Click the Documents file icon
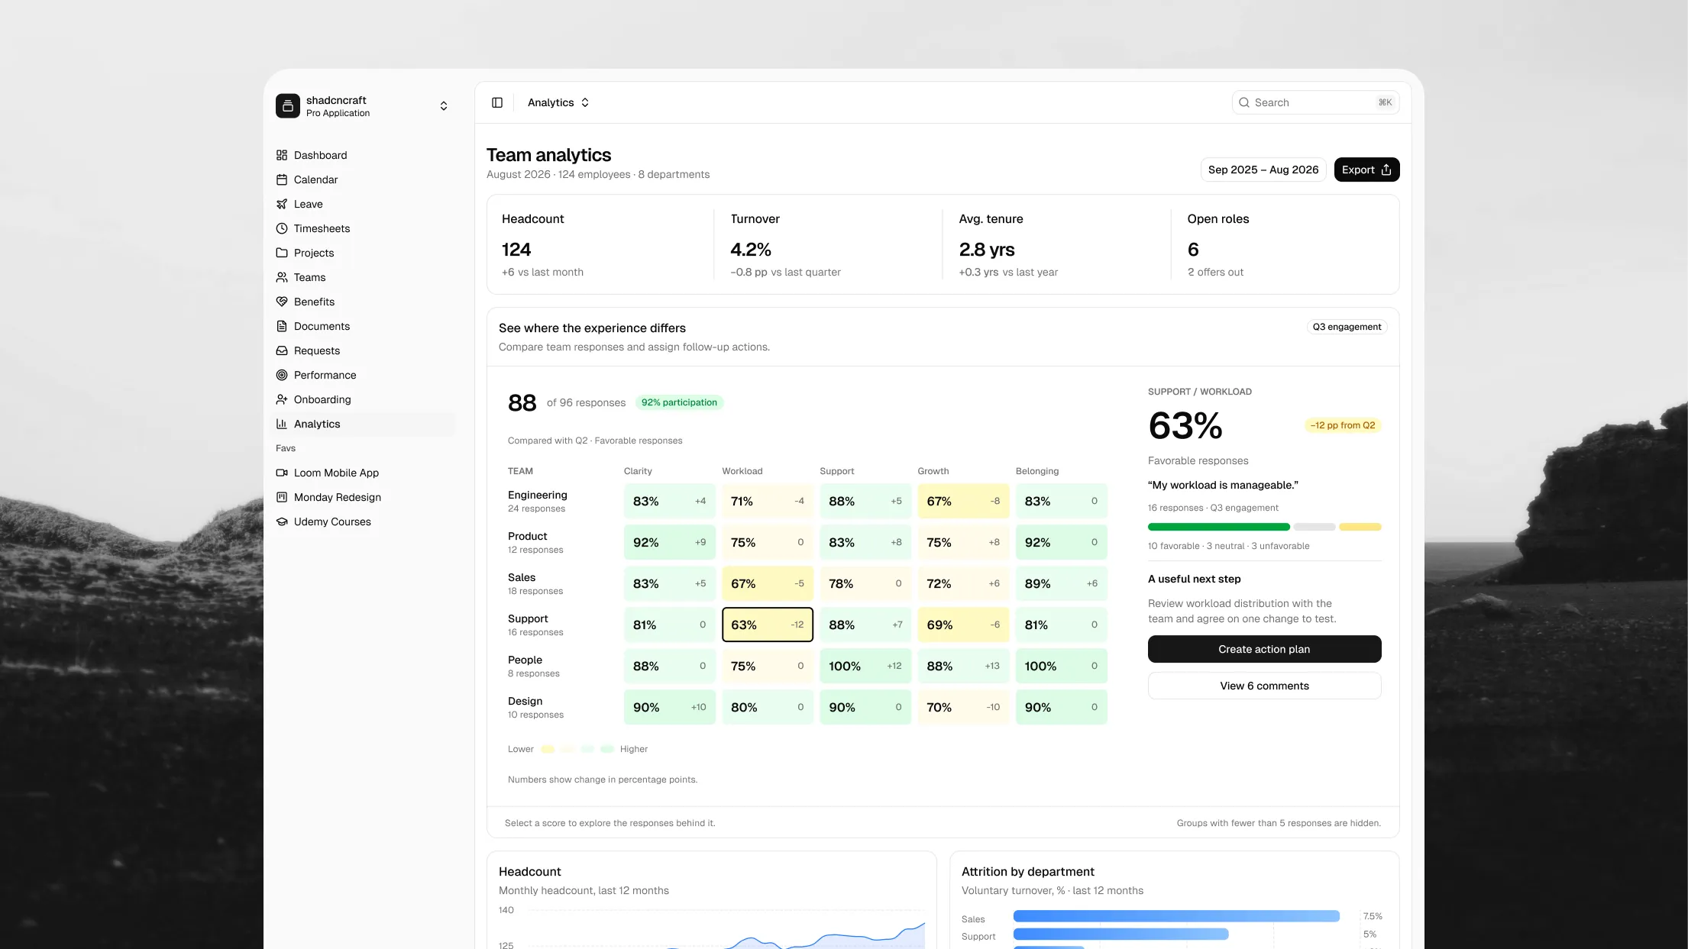 point(282,326)
